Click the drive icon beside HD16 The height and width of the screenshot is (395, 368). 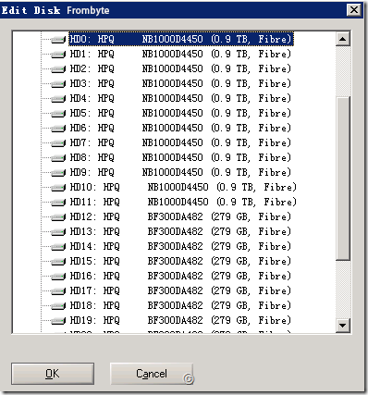tap(58, 276)
